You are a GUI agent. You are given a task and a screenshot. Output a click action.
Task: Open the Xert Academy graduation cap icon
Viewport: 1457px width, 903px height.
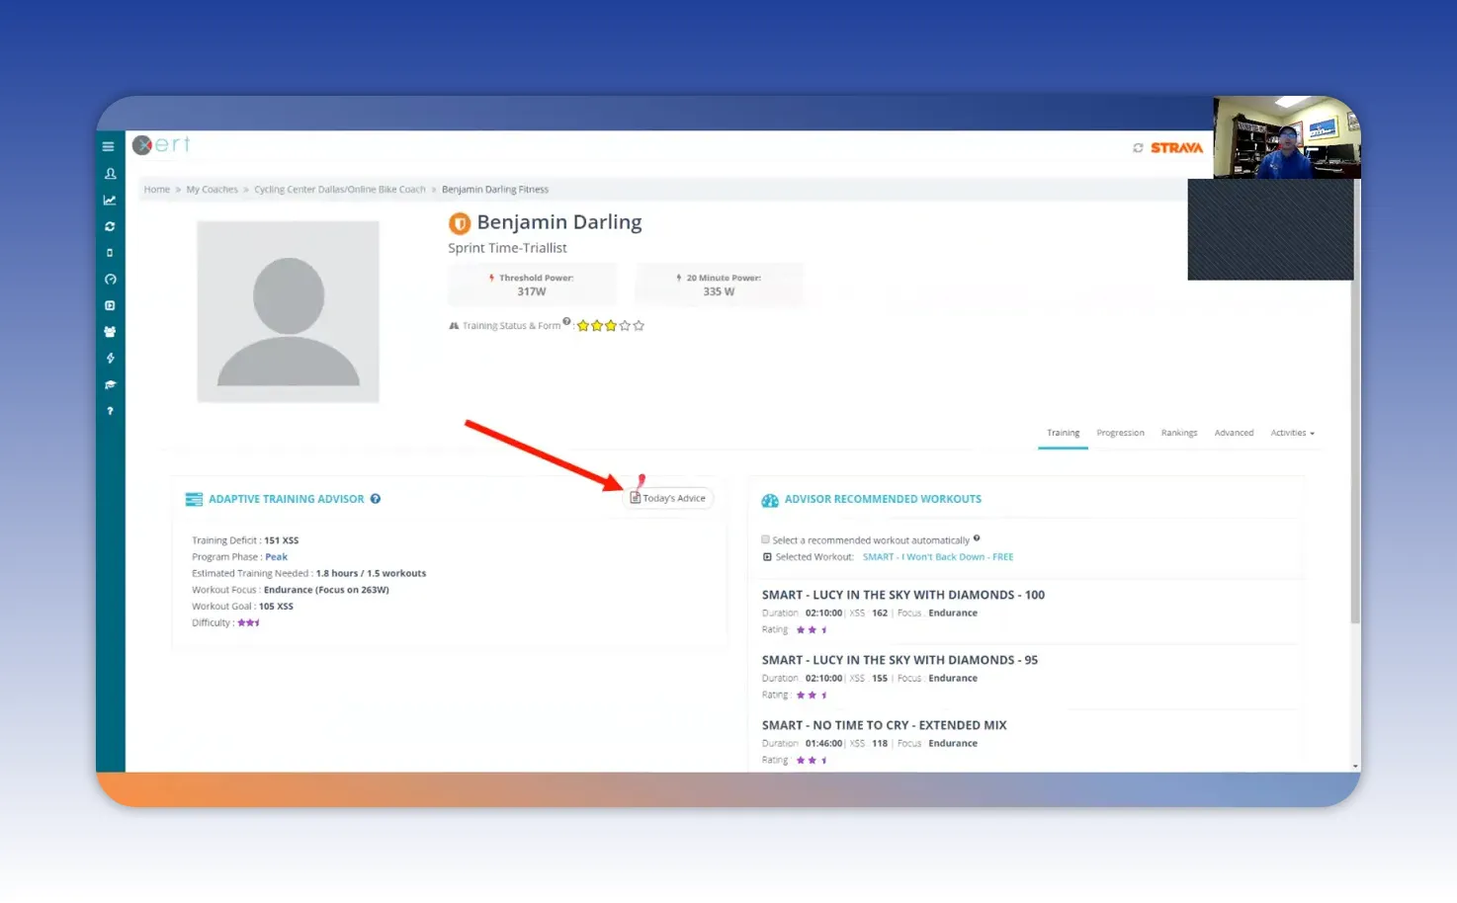[110, 384]
